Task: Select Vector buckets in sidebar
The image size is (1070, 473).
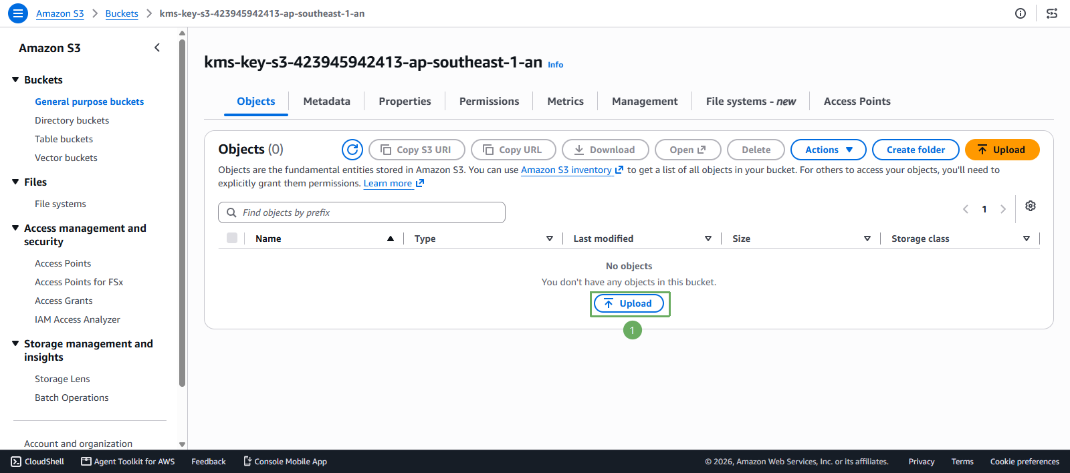Action: (x=66, y=158)
